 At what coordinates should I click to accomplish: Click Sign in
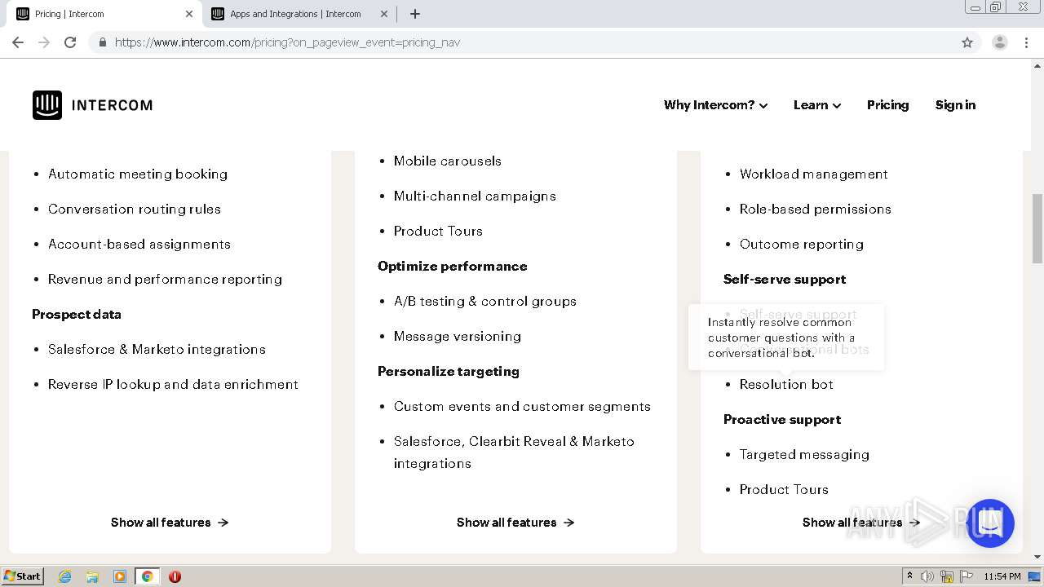click(x=955, y=105)
